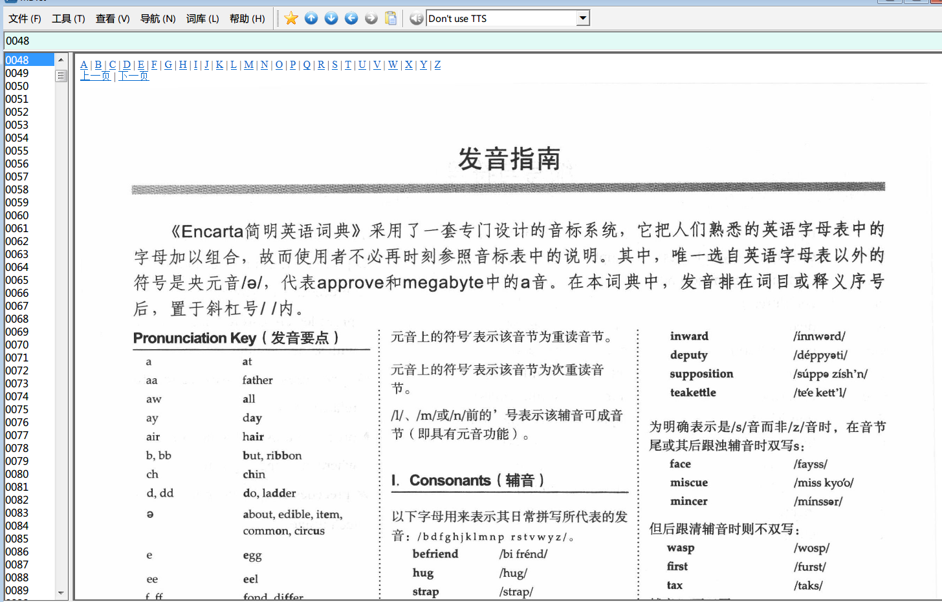Open the letter A index link
This screenshot has width=942, height=602.
84,65
